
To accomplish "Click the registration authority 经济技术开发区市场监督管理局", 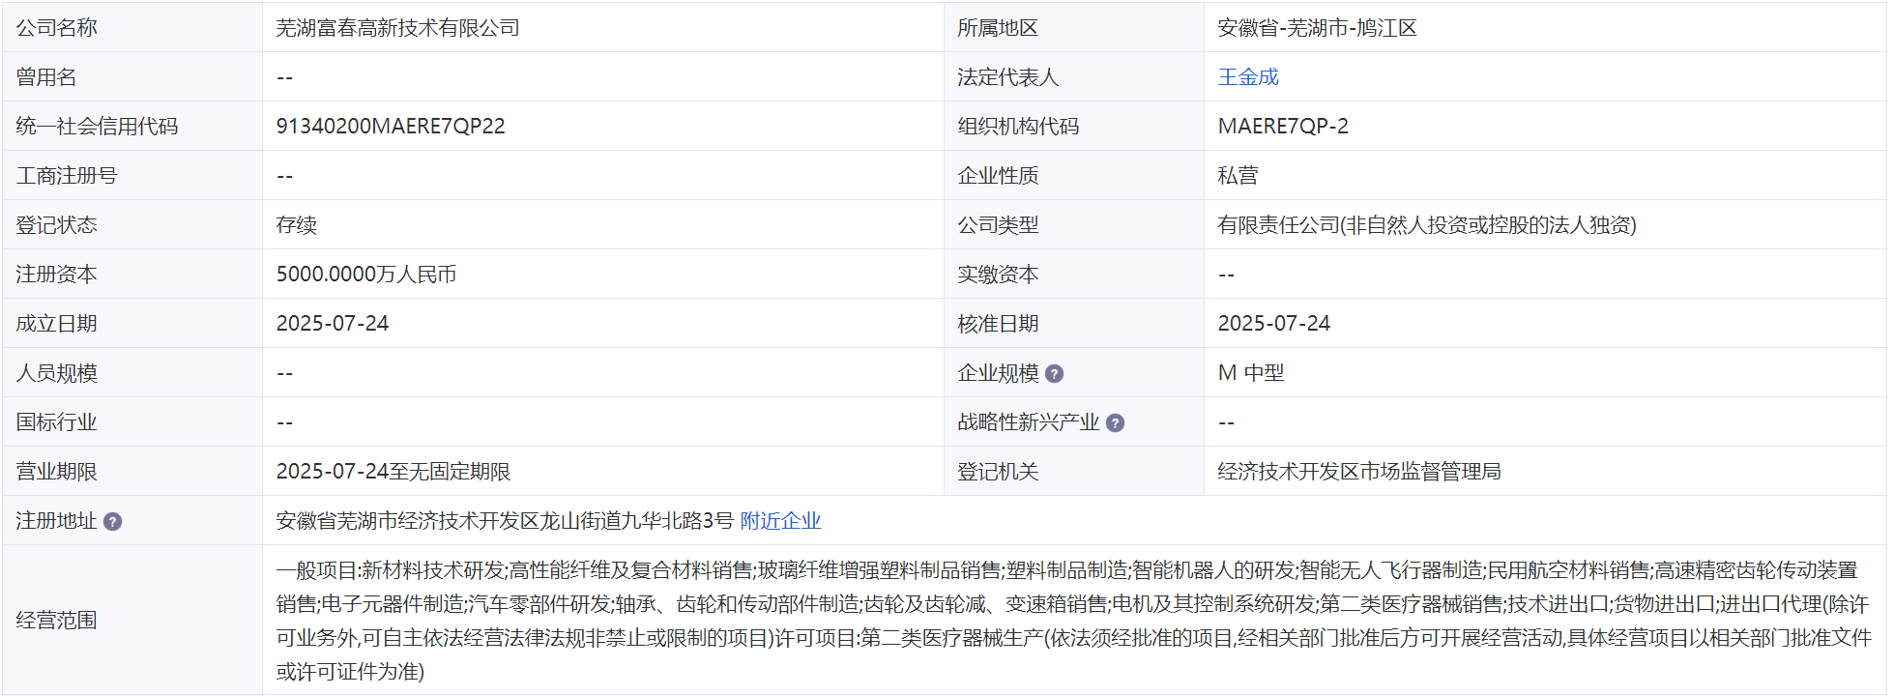I will pos(1358,472).
